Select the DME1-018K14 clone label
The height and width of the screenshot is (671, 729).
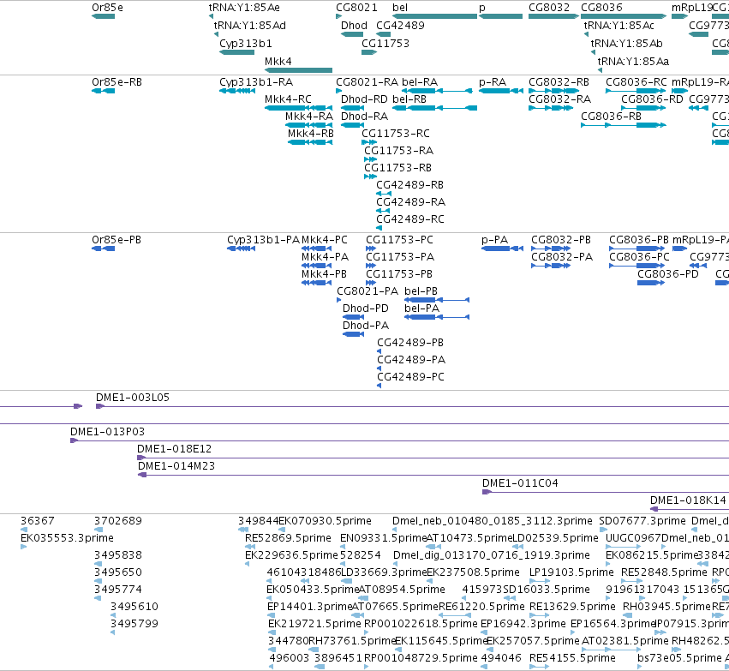pos(688,500)
